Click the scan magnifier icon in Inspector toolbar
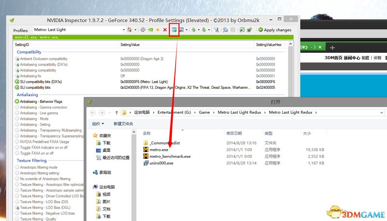 [225, 30]
